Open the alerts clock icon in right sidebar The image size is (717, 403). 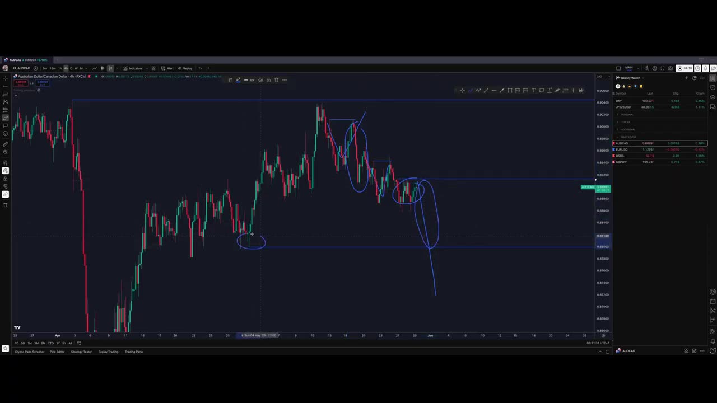click(713, 87)
